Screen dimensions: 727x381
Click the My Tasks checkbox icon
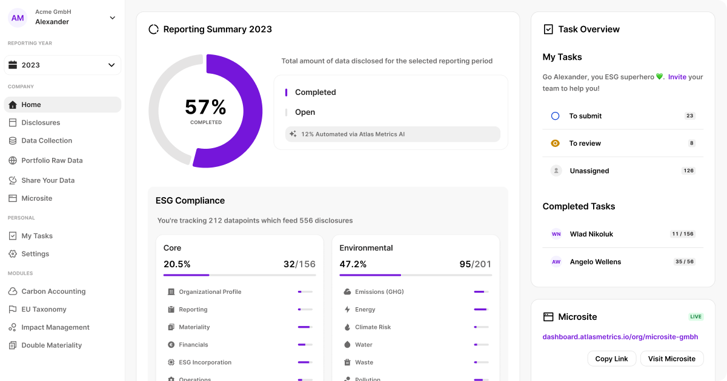[13, 236]
